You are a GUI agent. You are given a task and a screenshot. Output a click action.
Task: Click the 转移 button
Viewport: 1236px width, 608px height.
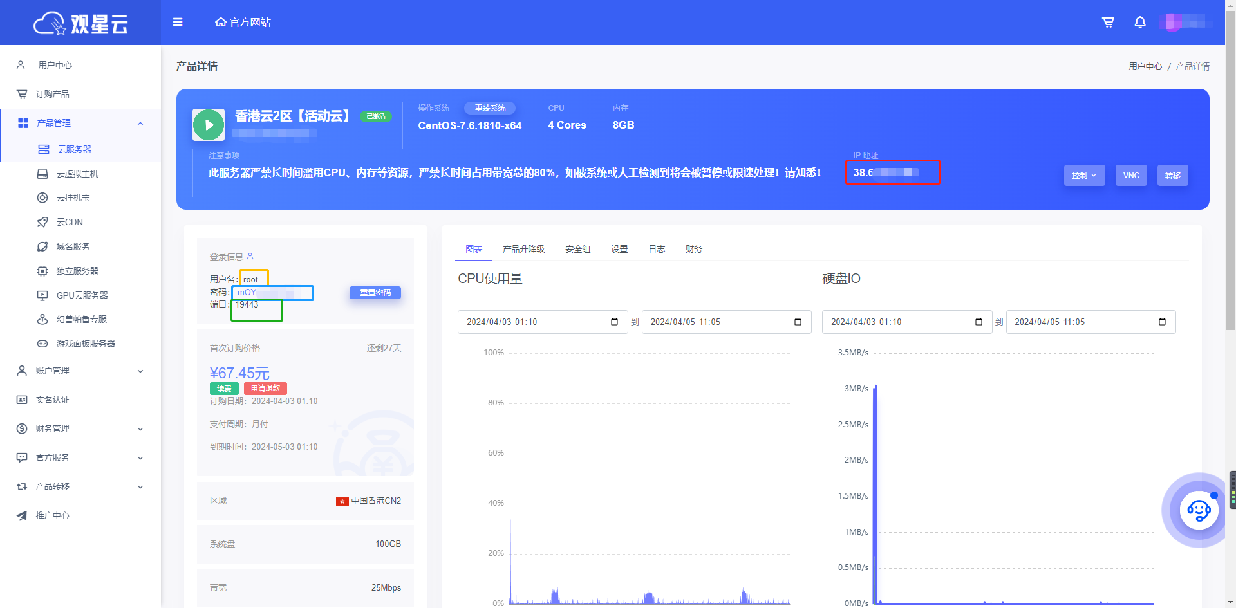[1173, 175]
